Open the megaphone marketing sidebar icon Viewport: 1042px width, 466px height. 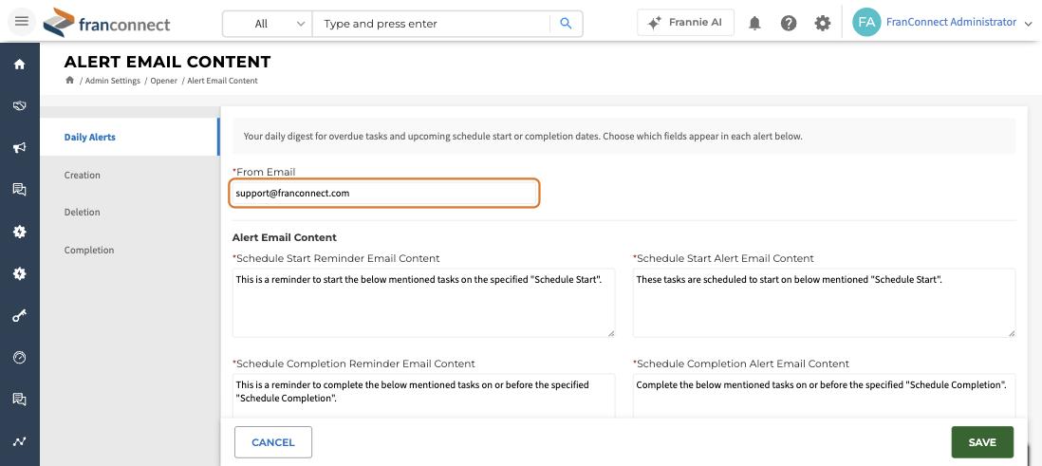(x=19, y=147)
